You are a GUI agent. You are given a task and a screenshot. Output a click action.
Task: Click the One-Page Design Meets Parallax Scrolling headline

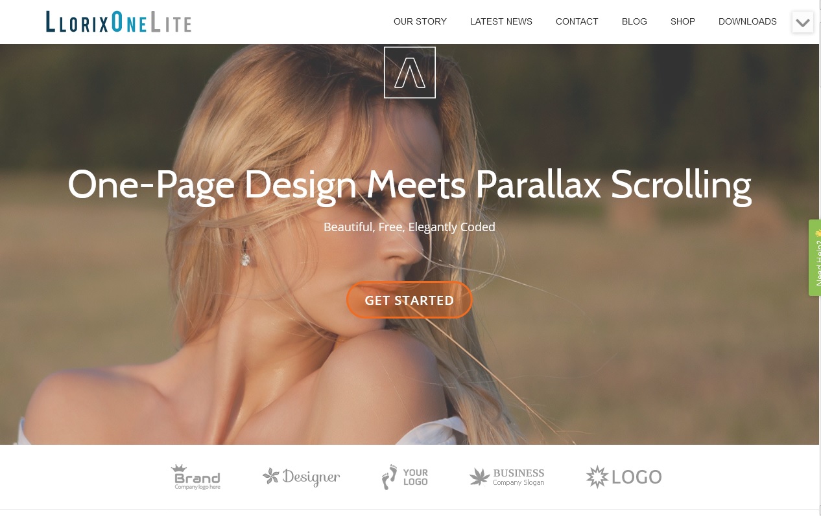pyautogui.click(x=409, y=185)
